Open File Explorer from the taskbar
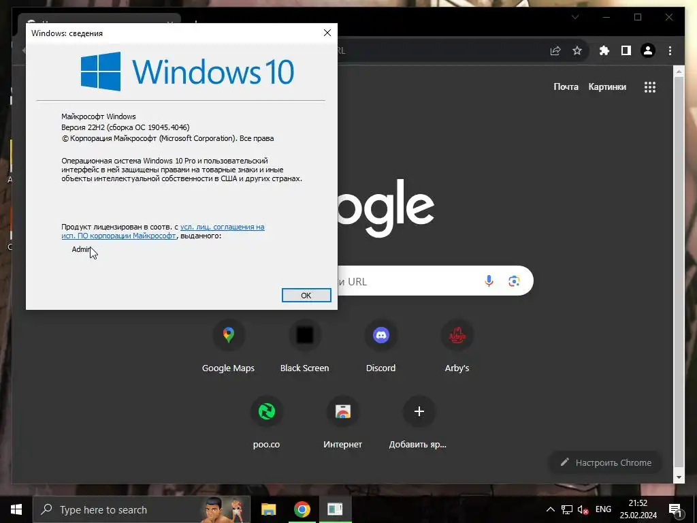Viewport: 697px width, 523px height. click(268, 509)
